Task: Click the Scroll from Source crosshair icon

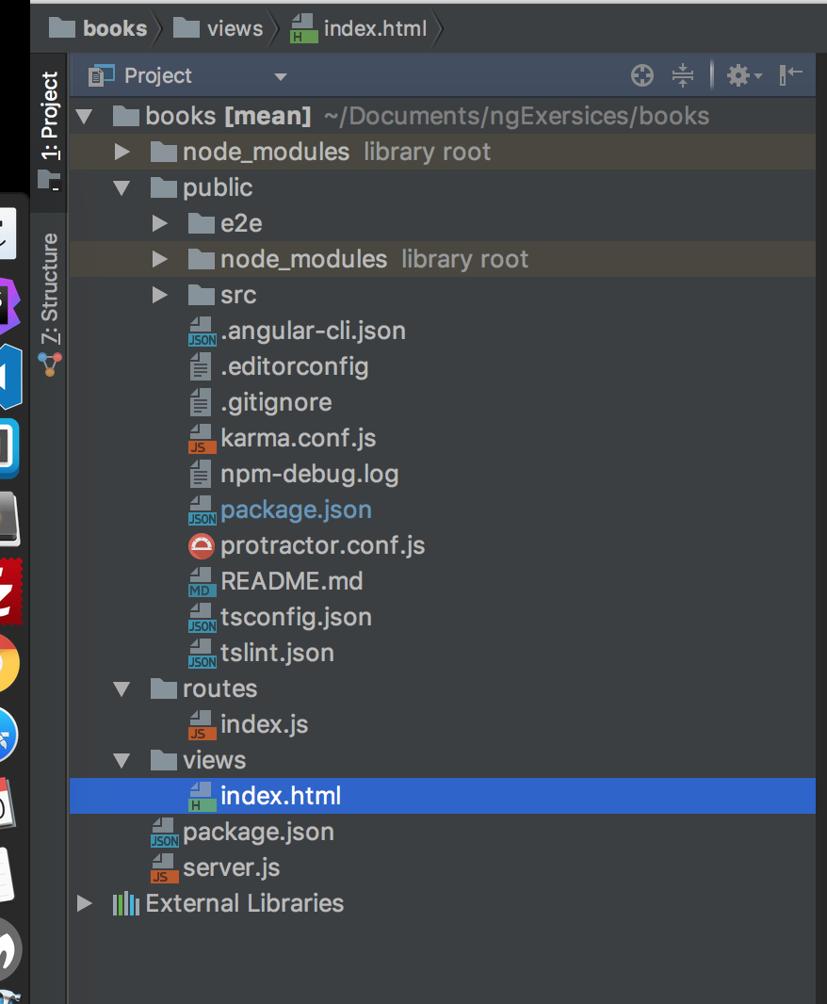Action: (x=641, y=75)
